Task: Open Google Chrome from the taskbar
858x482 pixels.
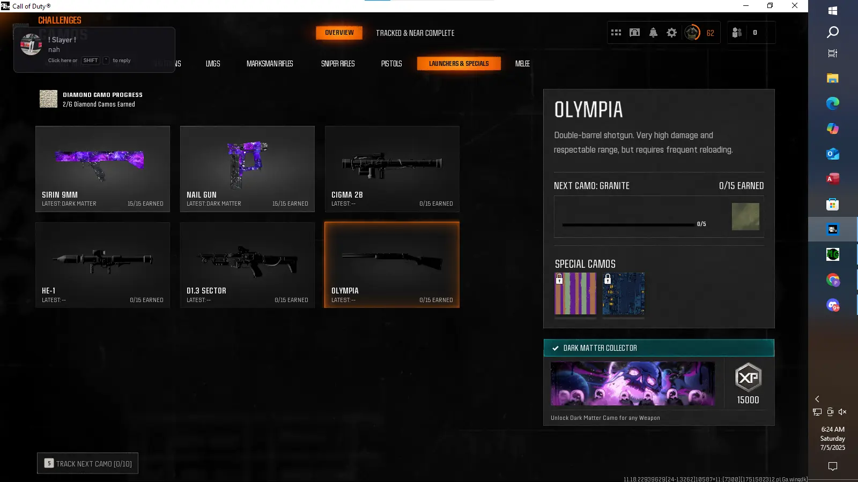Action: point(833,280)
